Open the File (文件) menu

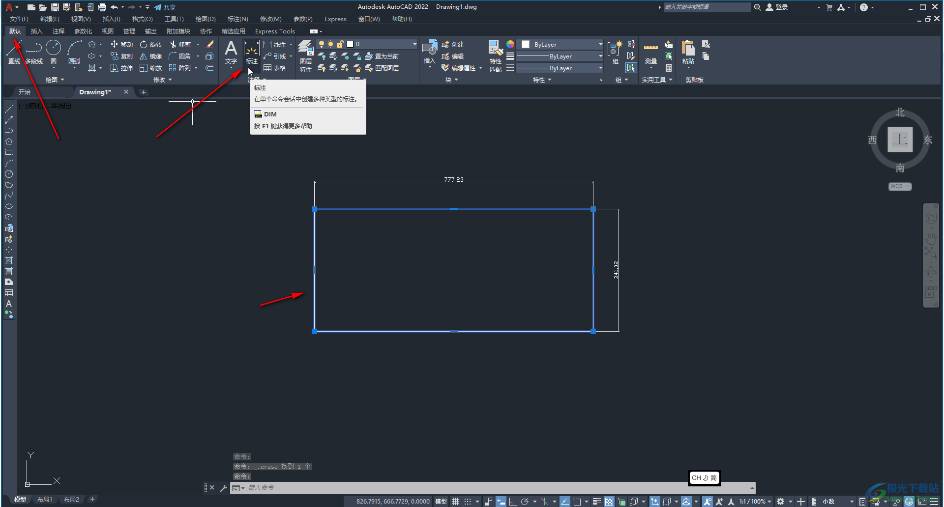point(19,19)
